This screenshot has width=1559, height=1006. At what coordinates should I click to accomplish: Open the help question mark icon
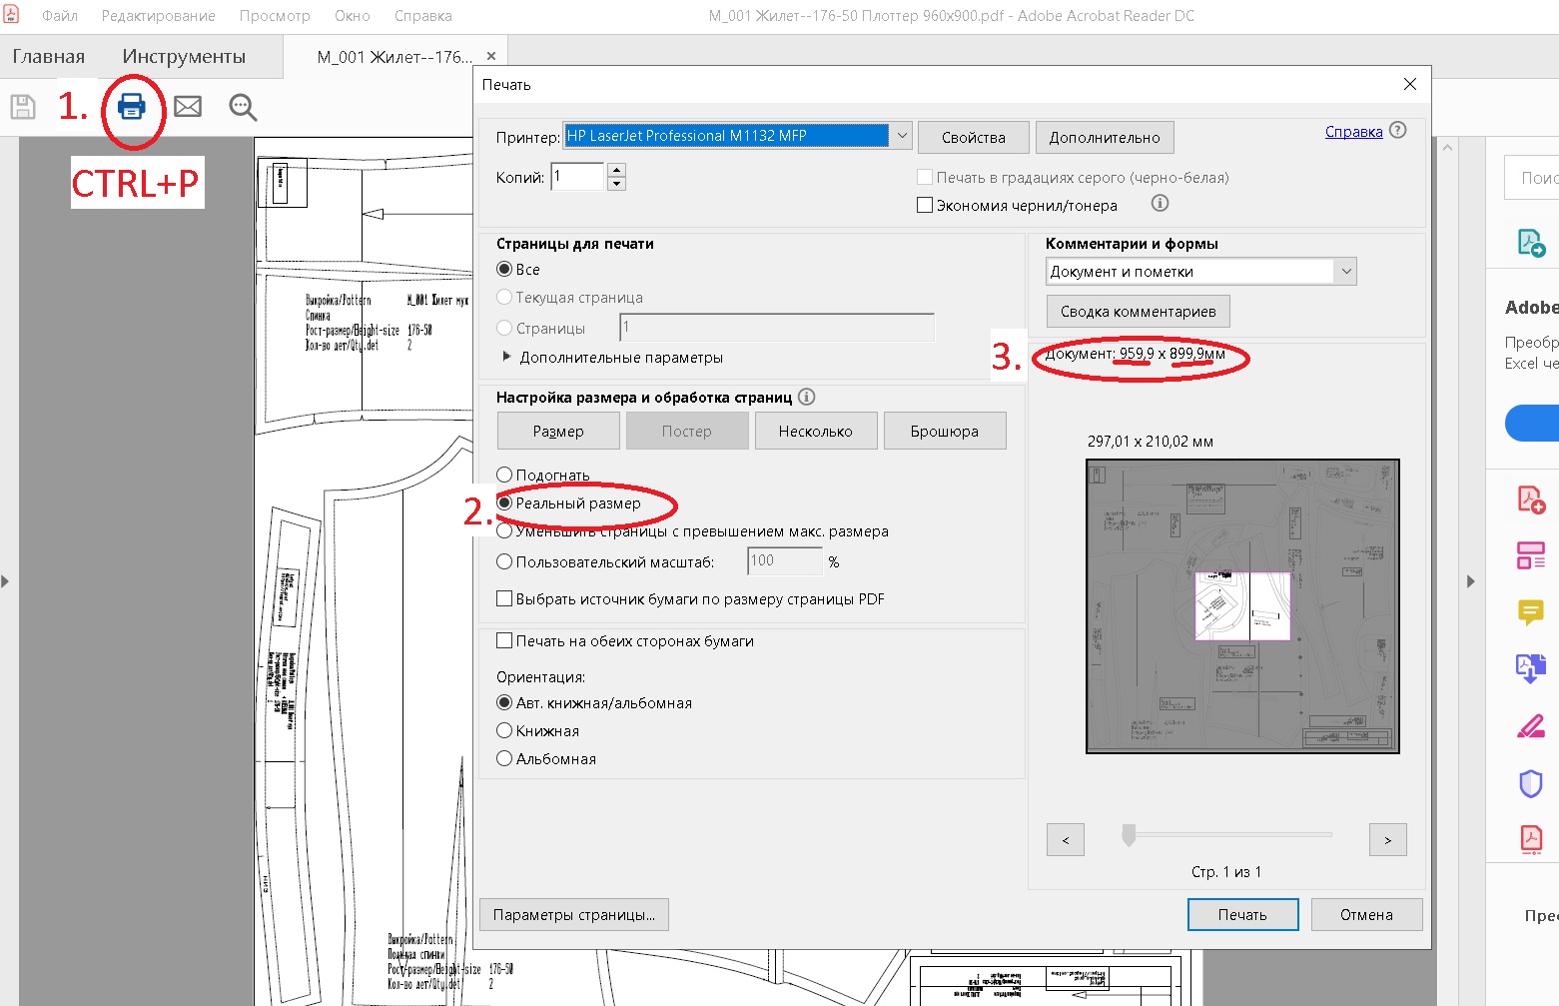1398,131
